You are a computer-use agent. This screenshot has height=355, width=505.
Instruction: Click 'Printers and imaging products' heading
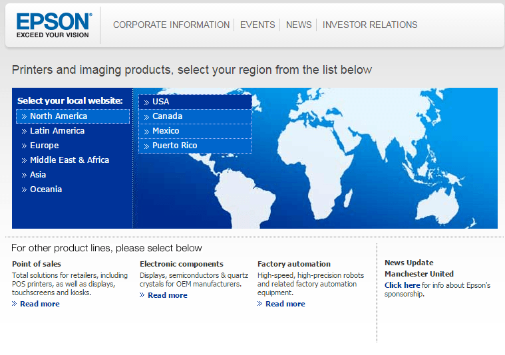pyautogui.click(x=192, y=70)
